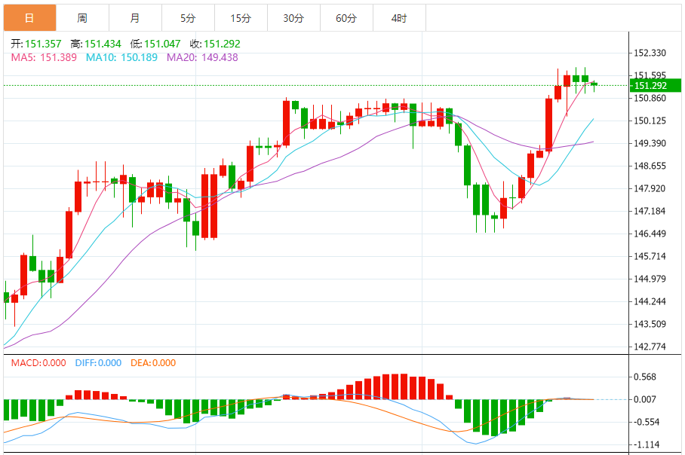Click the 144.244 price axis label

pyautogui.click(x=650, y=301)
